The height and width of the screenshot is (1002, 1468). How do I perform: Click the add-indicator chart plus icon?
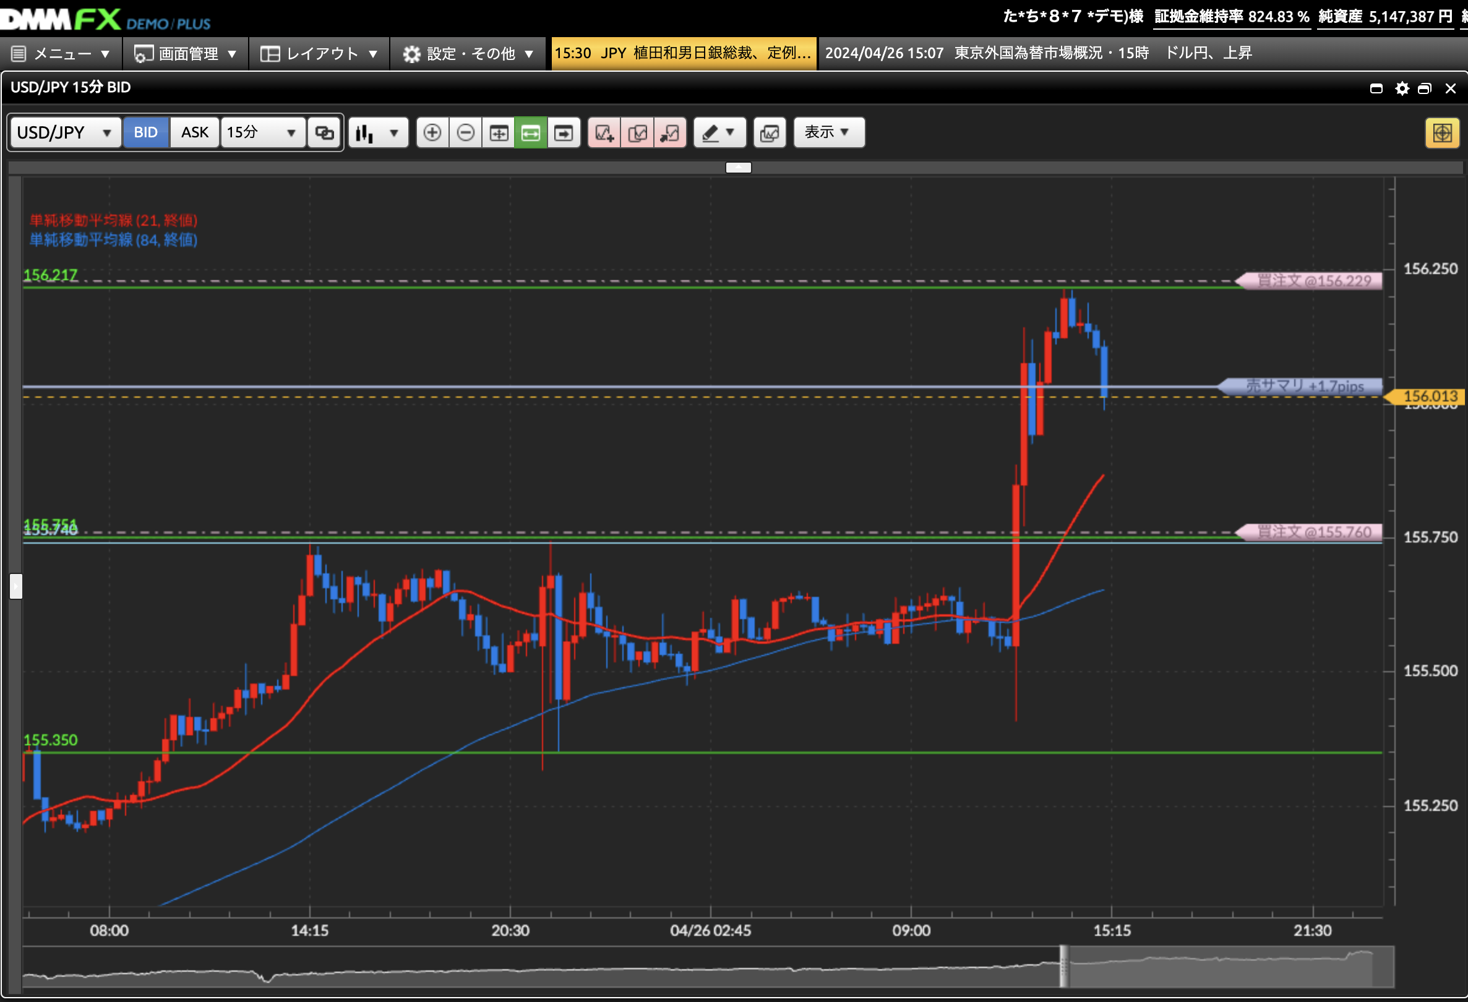[604, 132]
